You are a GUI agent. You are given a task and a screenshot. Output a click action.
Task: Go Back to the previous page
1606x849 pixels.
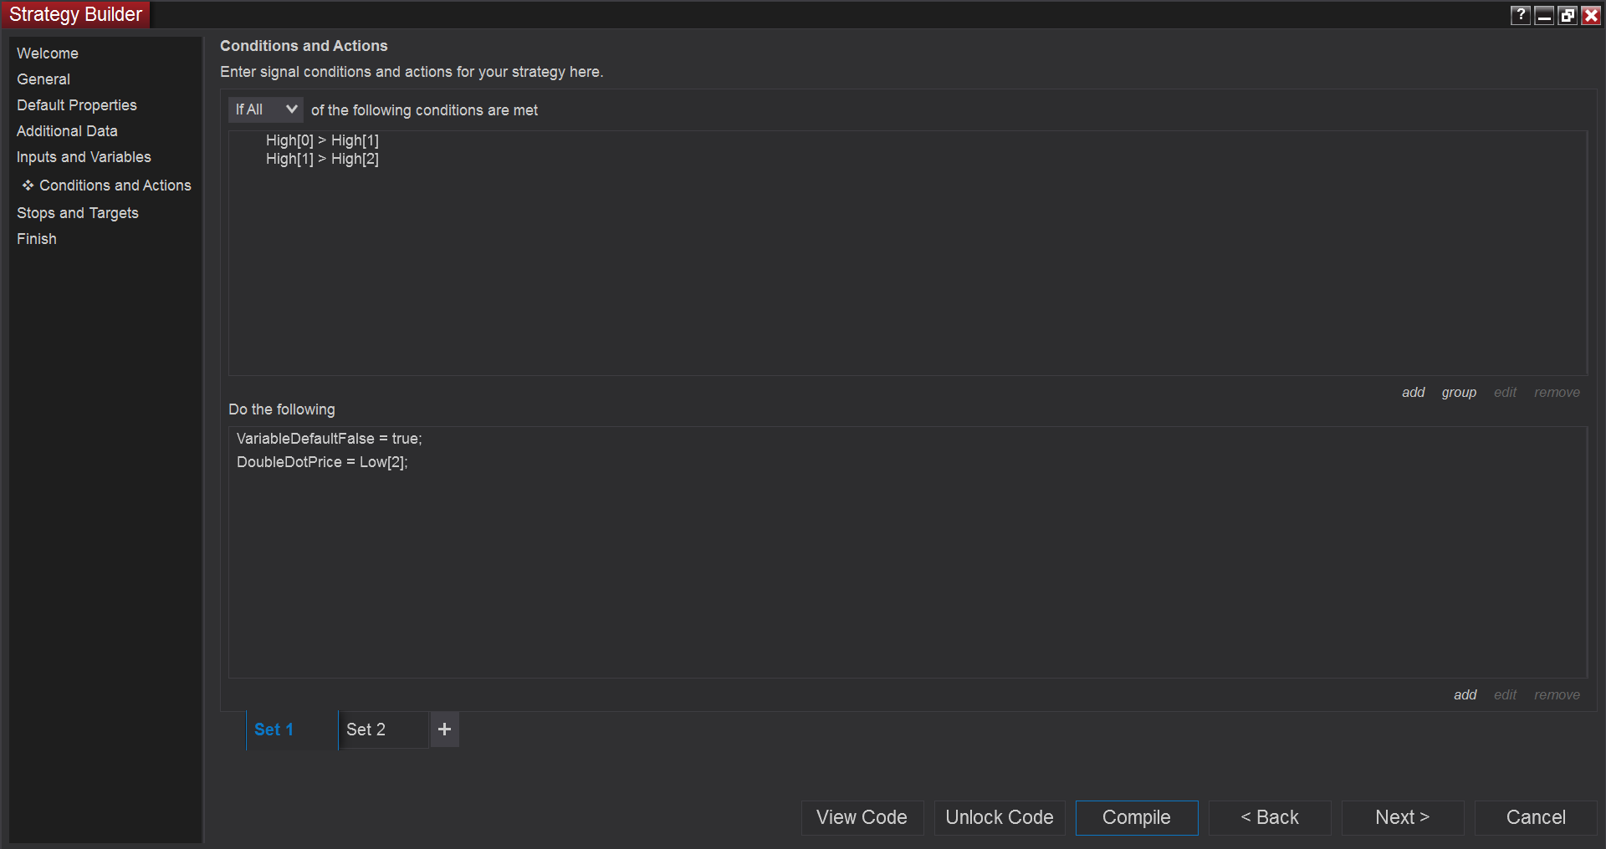click(x=1269, y=817)
